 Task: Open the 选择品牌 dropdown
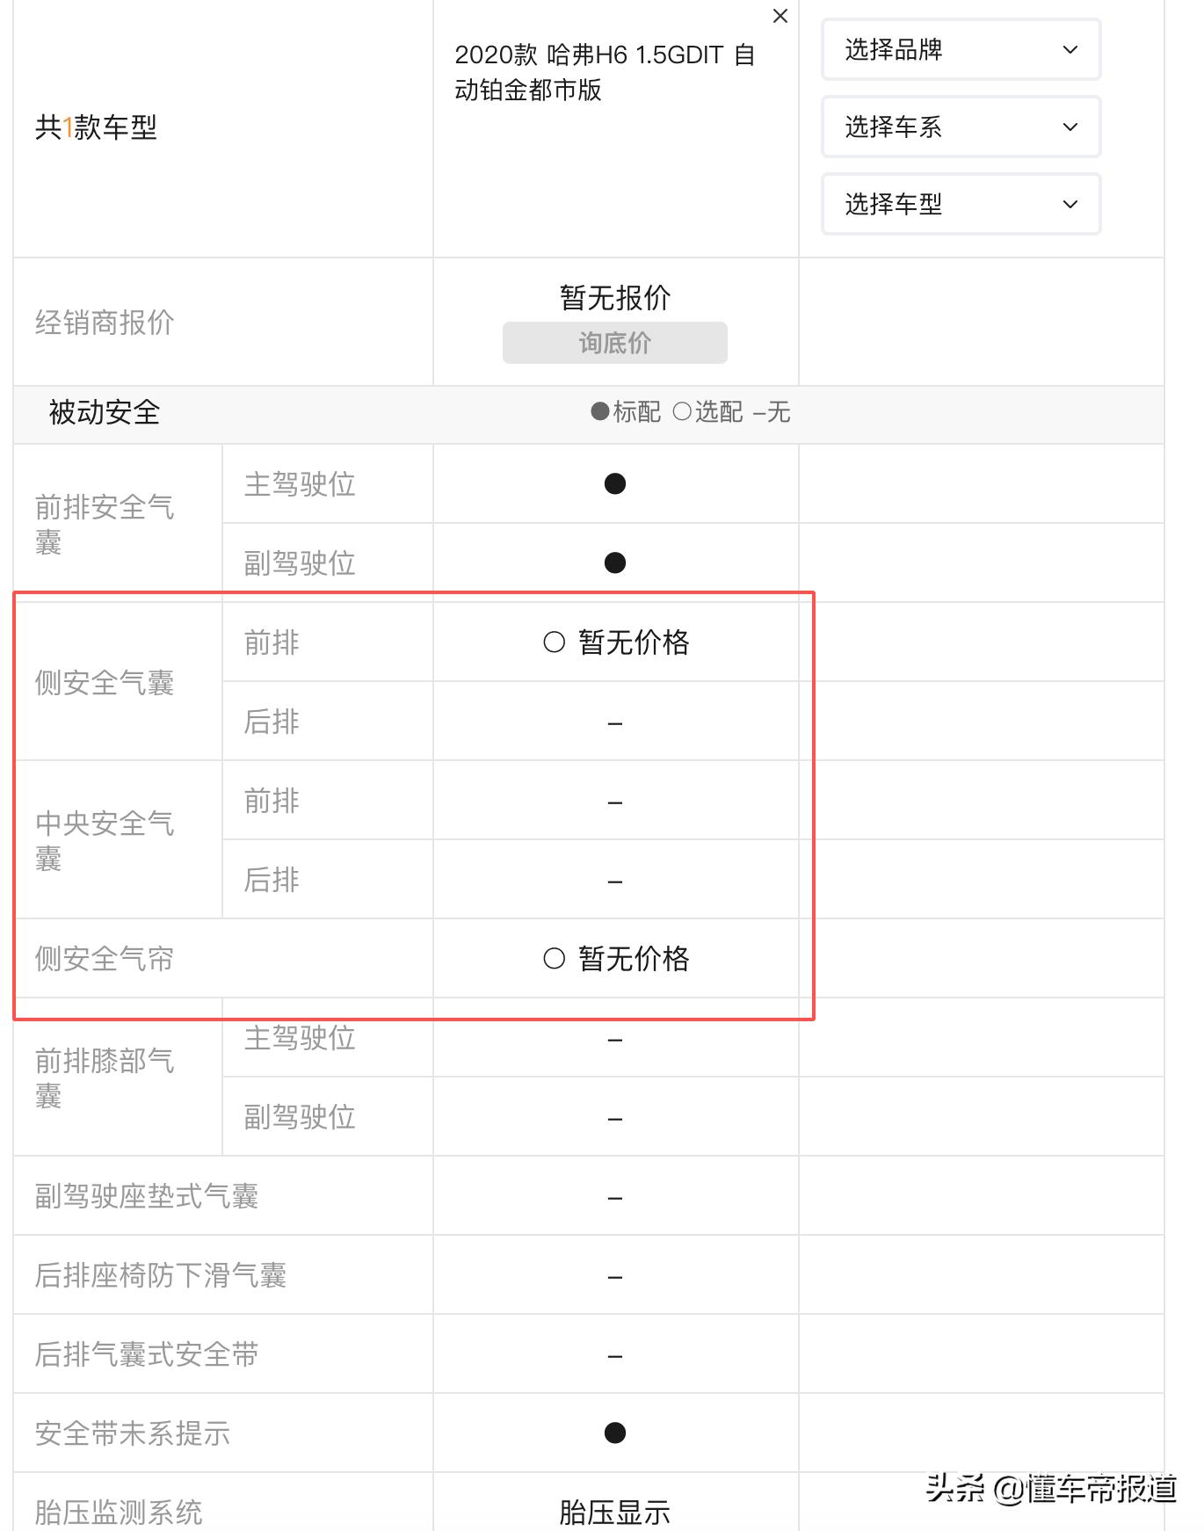tap(960, 50)
